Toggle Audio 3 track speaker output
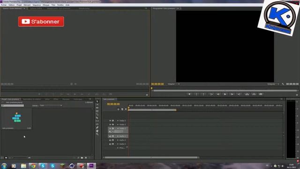The width and height of the screenshot is (300, 169). [110, 144]
